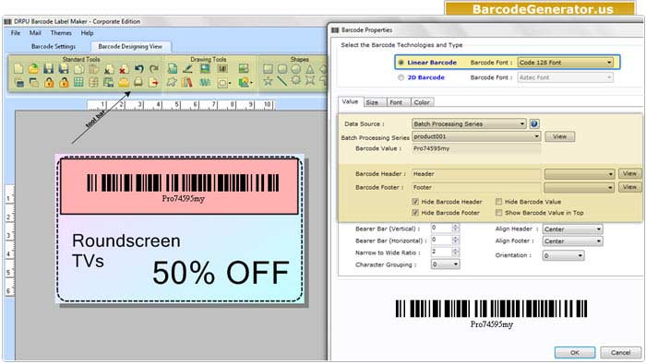Click the Save As floppy disk icon
Screen dimensions: 646x363
[64, 69]
